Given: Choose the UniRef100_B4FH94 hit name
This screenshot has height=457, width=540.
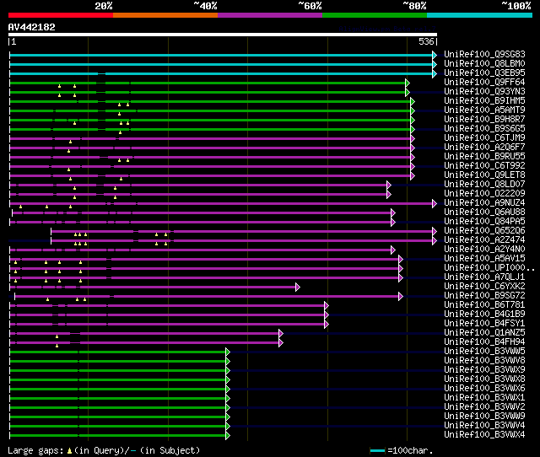Looking at the screenshot, I should (x=484, y=342).
